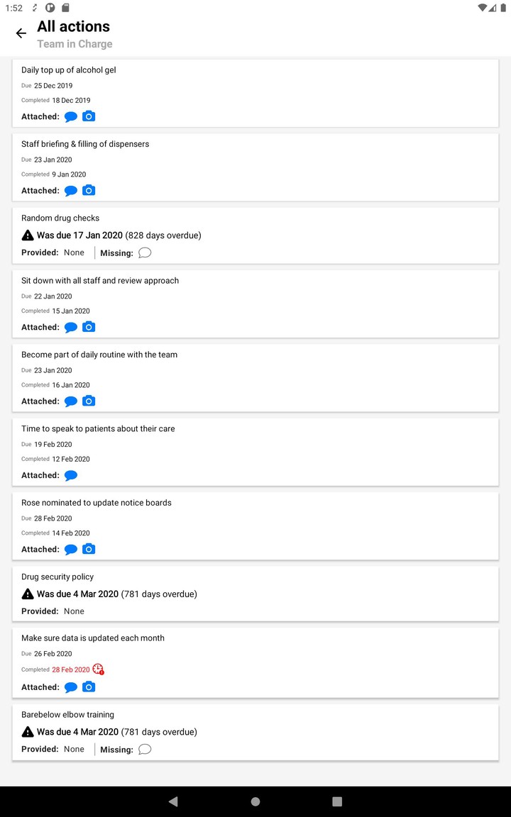Click the missing comment outline on 'Random drug checks'
The width and height of the screenshot is (511, 817).
pos(145,252)
